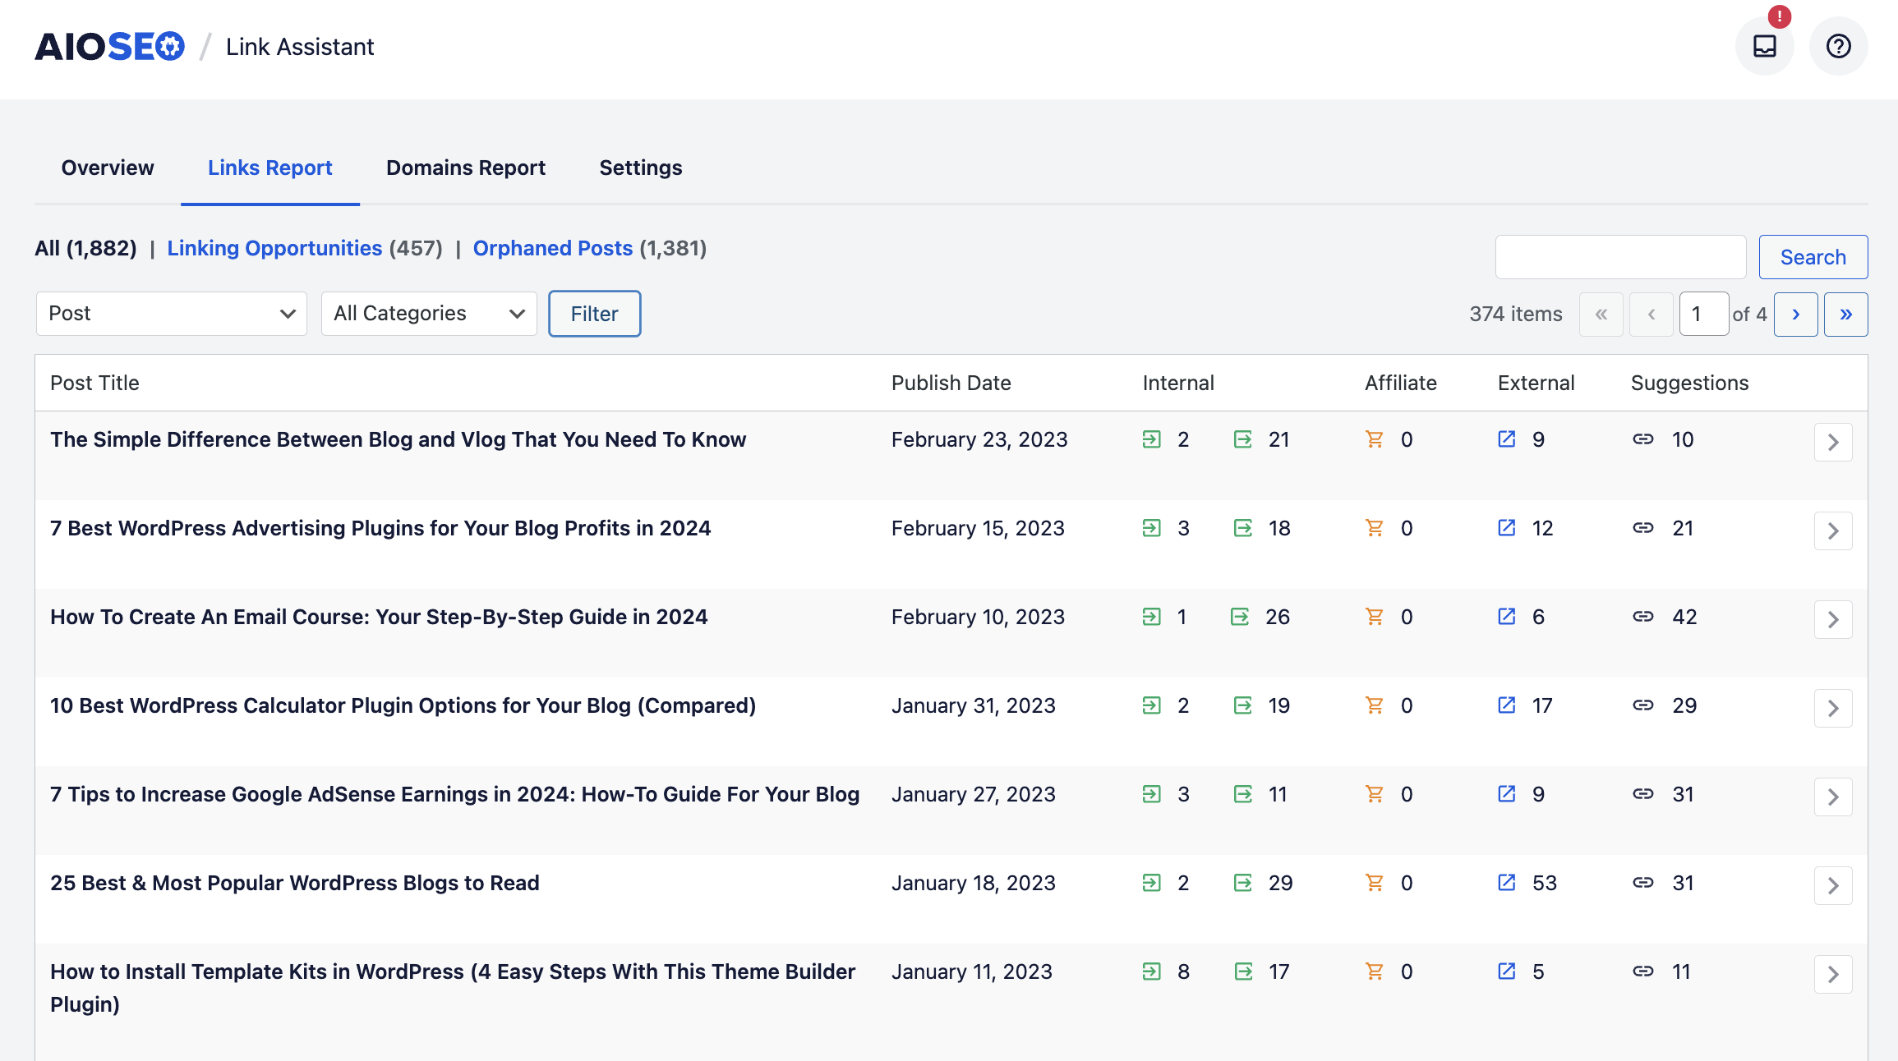This screenshot has height=1061, width=1898.
Task: Click the help question mark icon
Action: click(x=1838, y=46)
